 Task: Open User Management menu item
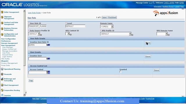(8, 45)
